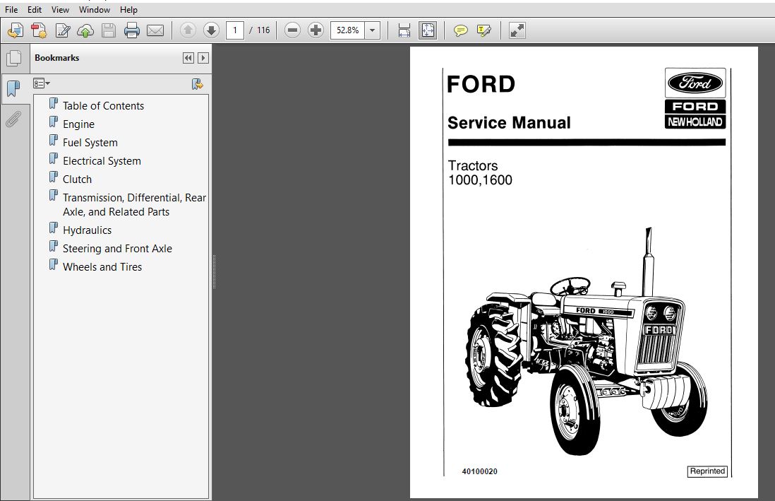Toggle the Bookmarks panel icon

14,89
